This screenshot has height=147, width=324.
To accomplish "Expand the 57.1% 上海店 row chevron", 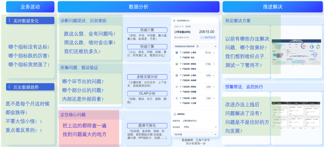I will click(x=214, y=52).
